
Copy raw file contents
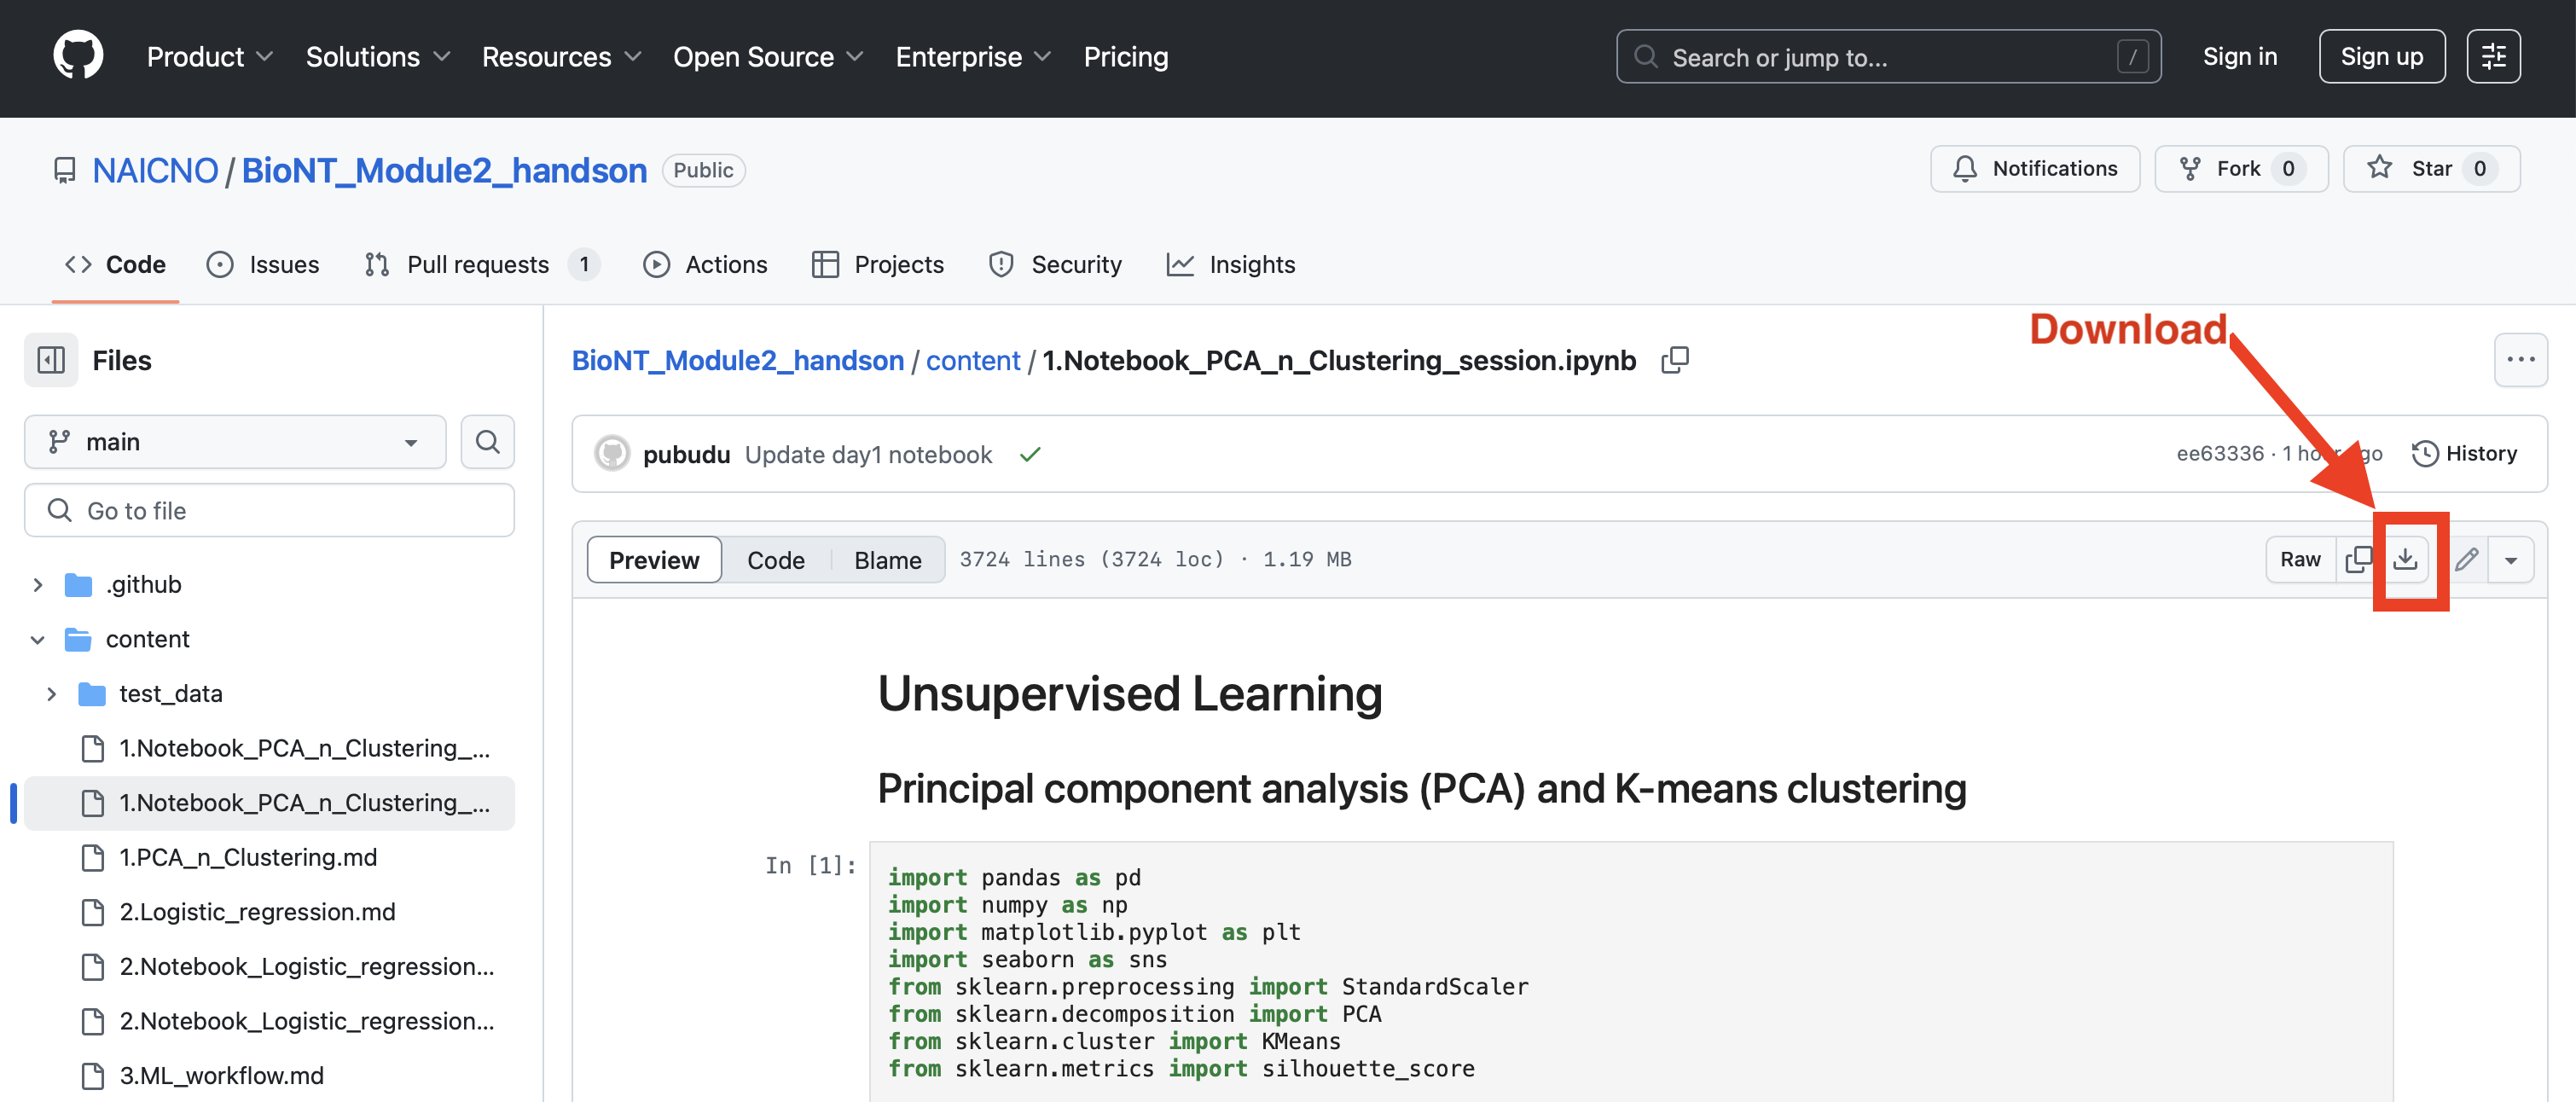click(2358, 560)
